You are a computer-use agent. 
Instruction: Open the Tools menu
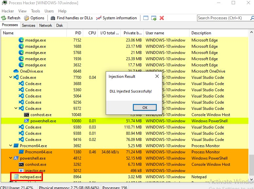[x=35, y=11]
